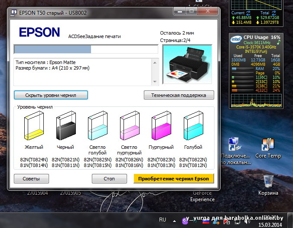Click the media type text Epson Matte
Viewport: 293px width, 228px height.
click(x=46, y=62)
